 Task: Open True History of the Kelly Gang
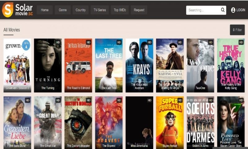tap(231, 65)
